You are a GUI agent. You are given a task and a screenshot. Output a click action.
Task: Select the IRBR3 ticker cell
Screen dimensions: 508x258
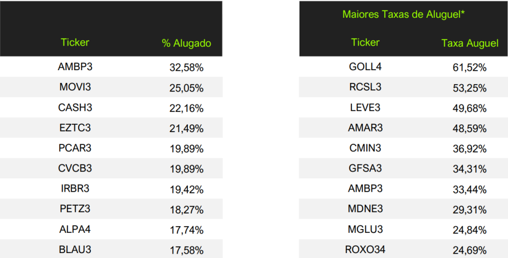point(75,189)
